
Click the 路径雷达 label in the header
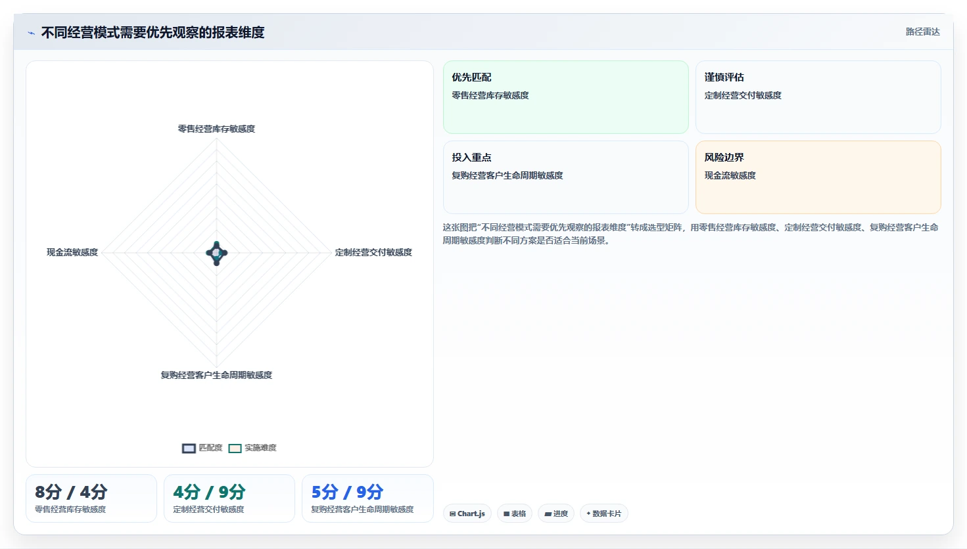(923, 32)
